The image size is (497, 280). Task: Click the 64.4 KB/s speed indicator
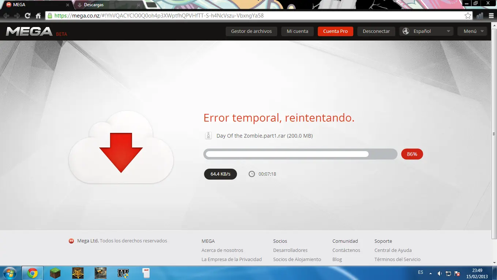(x=221, y=174)
